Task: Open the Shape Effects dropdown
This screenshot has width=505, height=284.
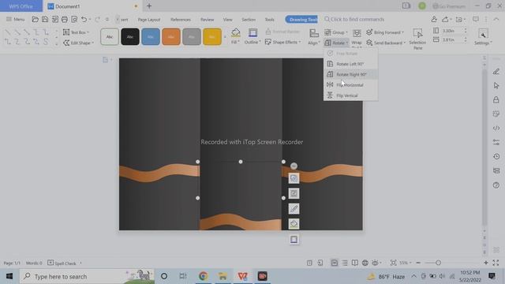Action: click(283, 42)
